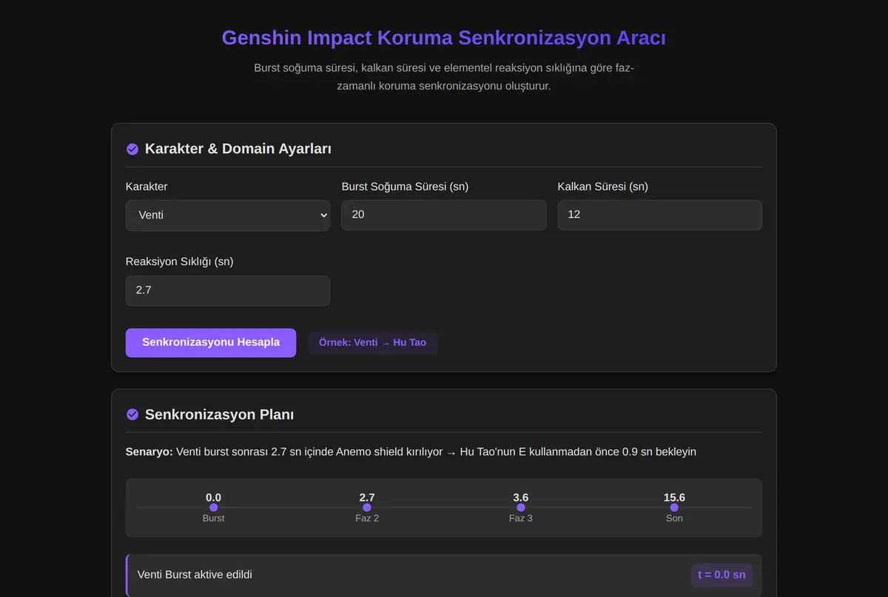Focus the Burst Soğuma Süresi input field
Viewport: 888px width, 597px height.
[x=444, y=215]
